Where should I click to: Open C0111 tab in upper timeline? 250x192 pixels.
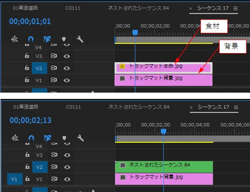coord(73,8)
